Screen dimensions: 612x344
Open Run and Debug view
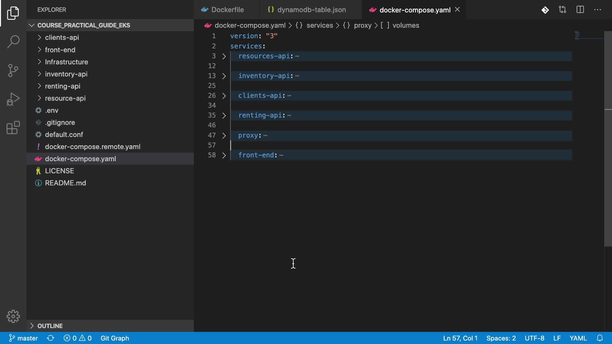point(13,99)
